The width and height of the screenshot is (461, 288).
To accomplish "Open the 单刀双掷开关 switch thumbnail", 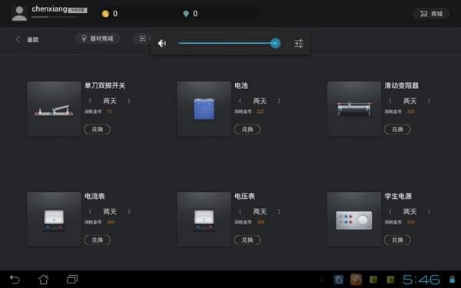I will coord(54,109).
